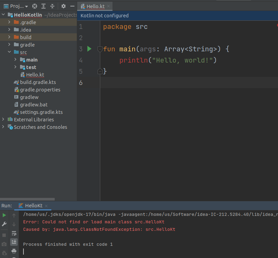
Task: Fold the main function at line 3
Action: click(x=100, y=49)
